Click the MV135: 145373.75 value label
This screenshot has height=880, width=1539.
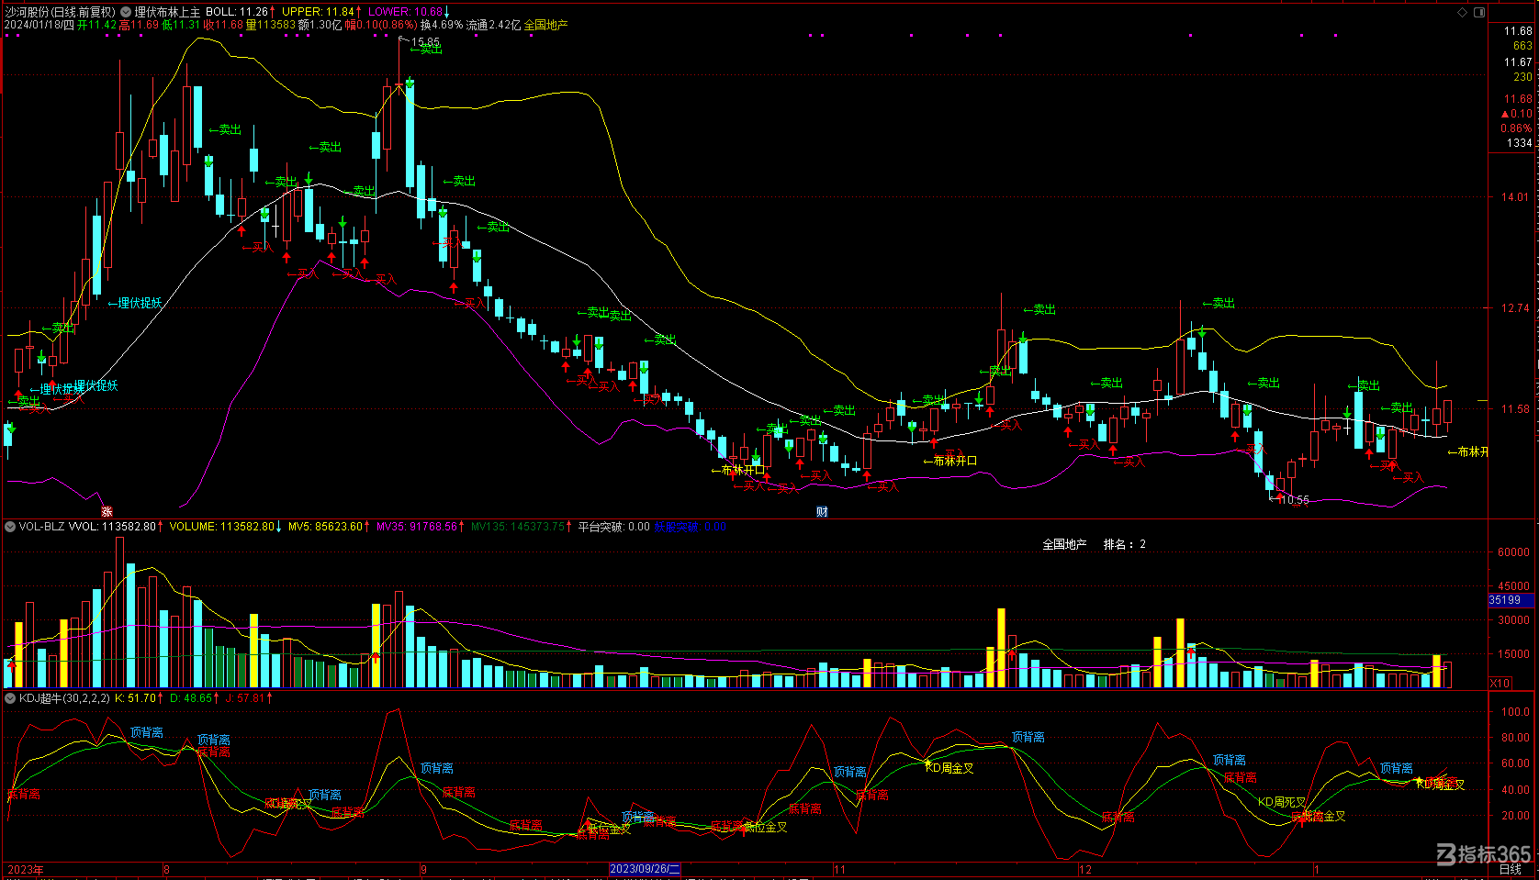click(x=518, y=527)
